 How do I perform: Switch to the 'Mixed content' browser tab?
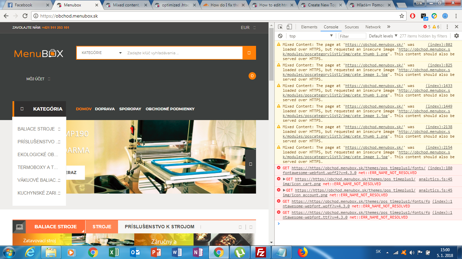[126, 5]
